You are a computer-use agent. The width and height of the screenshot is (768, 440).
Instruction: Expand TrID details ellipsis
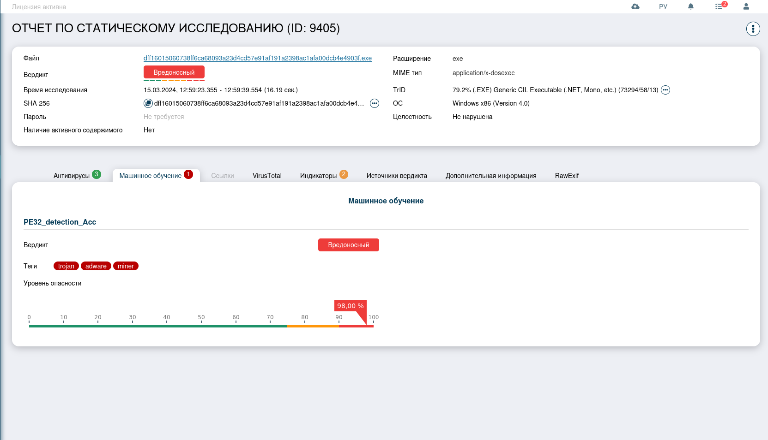click(x=665, y=90)
